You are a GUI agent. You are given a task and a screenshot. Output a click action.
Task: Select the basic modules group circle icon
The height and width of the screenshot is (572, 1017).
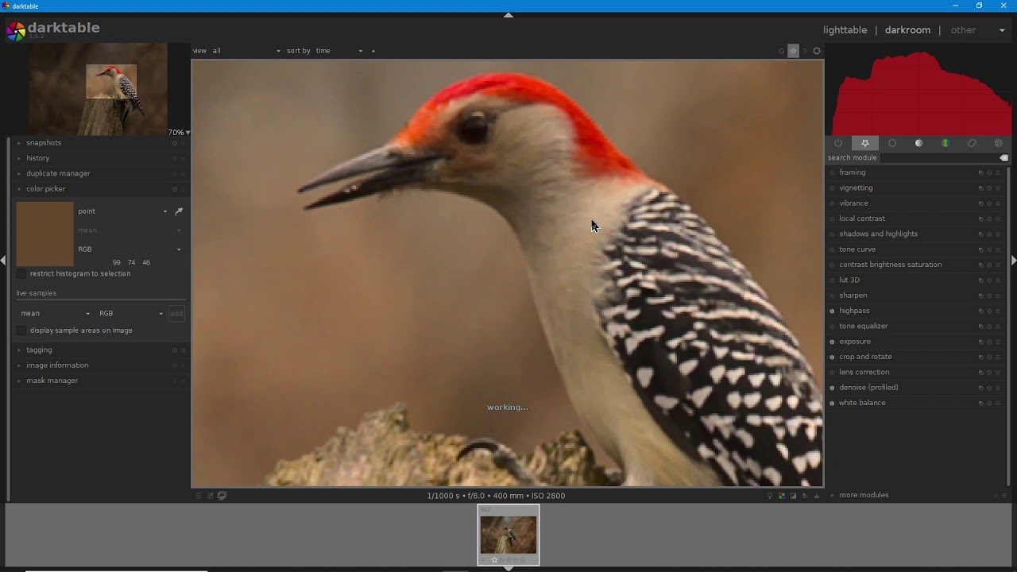coord(892,143)
